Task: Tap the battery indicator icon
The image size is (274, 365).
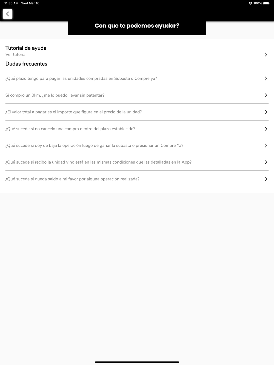Action: [x=266, y=3]
